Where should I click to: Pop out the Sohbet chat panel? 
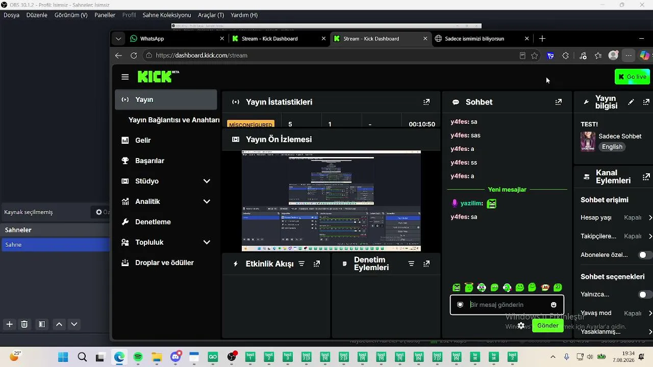click(559, 102)
